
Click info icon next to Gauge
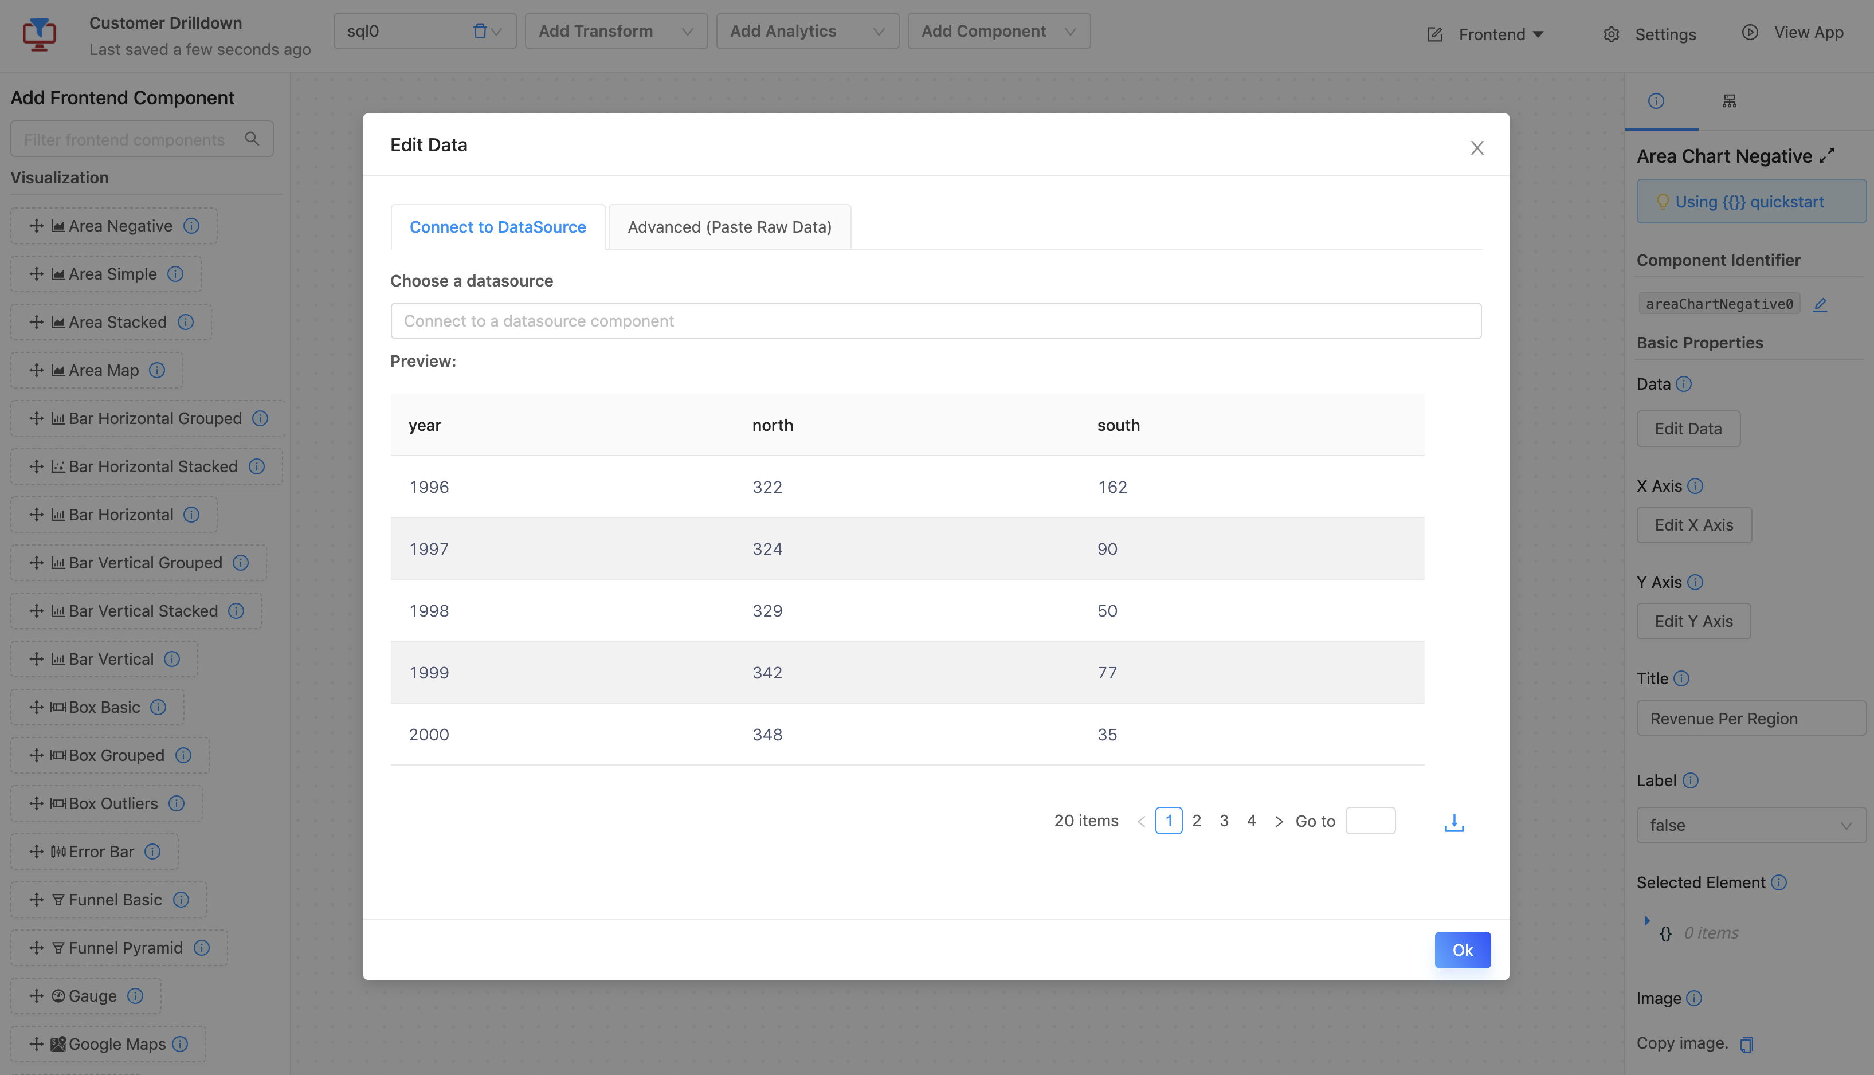point(135,995)
